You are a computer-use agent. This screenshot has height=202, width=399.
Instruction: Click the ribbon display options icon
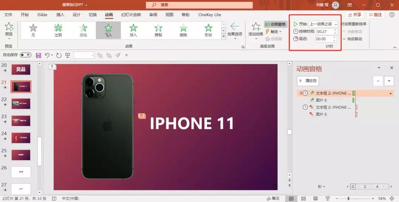350,5
